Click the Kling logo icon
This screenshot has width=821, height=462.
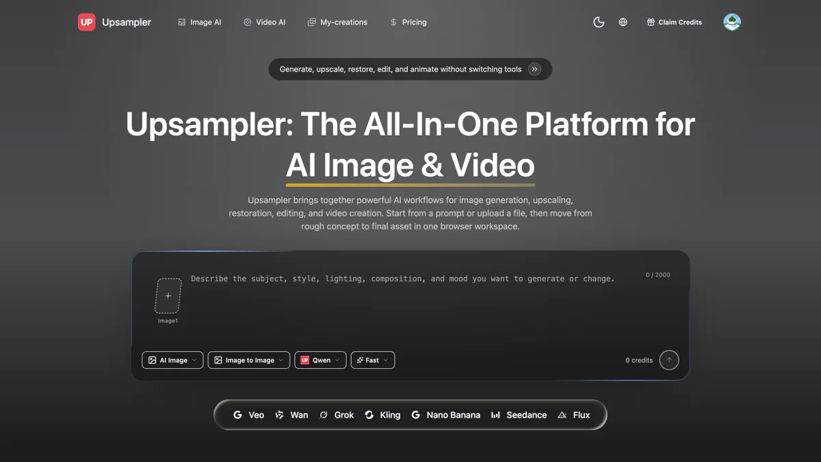[369, 415]
